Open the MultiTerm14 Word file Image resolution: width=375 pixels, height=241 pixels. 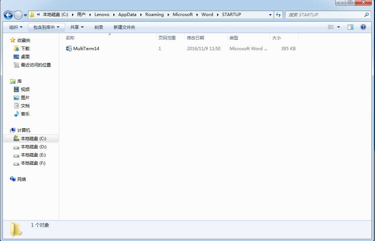pos(86,49)
